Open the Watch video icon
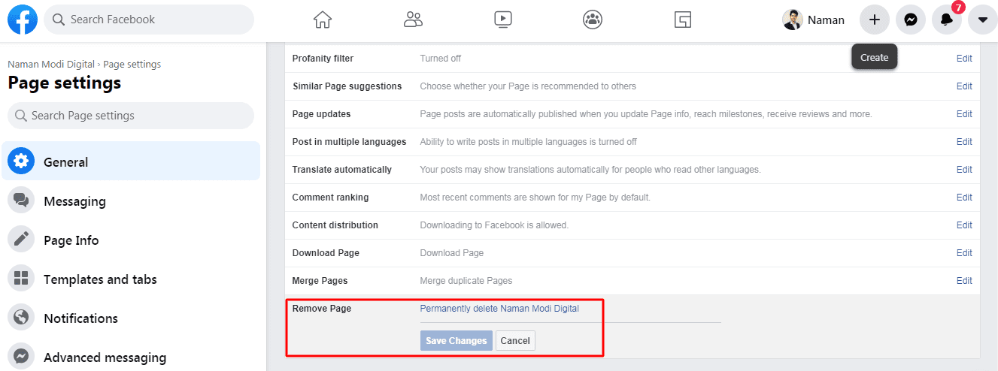Screen dimensions: 998x371 (503, 20)
